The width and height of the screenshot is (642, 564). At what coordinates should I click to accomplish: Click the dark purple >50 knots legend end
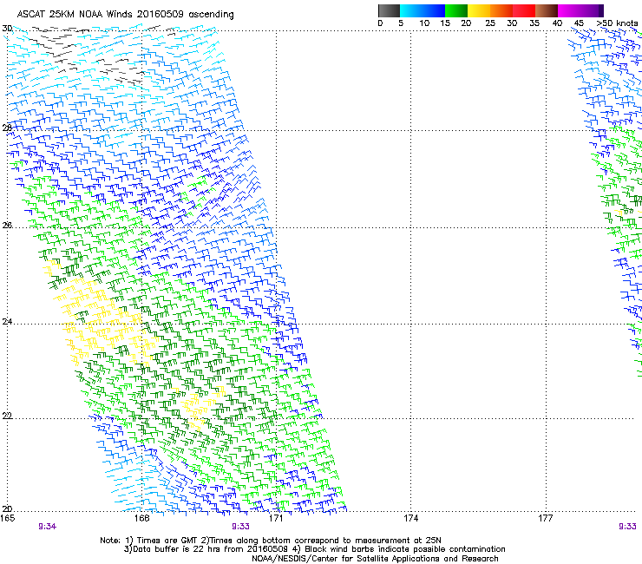point(601,10)
